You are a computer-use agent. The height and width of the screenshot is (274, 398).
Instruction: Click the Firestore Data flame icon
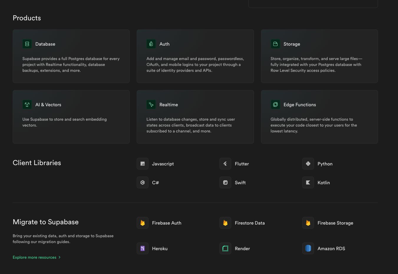coord(225,223)
